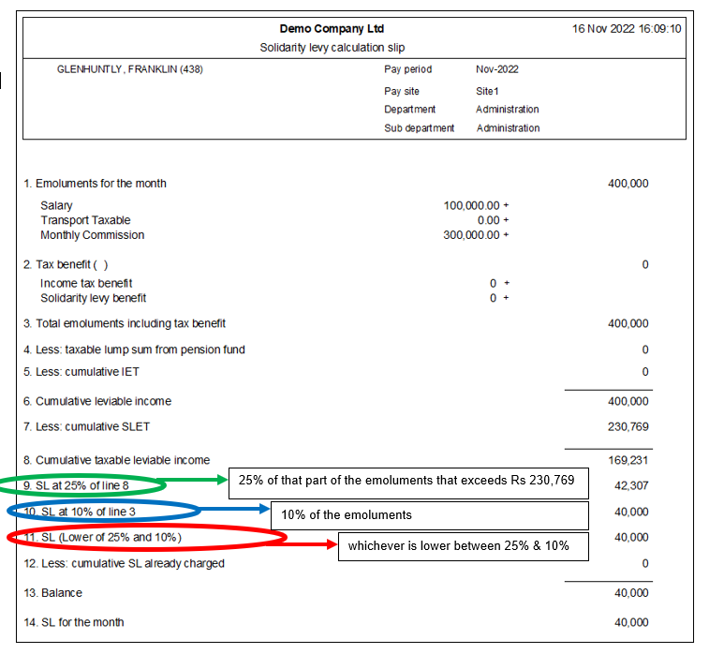The width and height of the screenshot is (709, 654).
Task: Click line '2. Tax benefit ( )'
Action: tap(66, 264)
